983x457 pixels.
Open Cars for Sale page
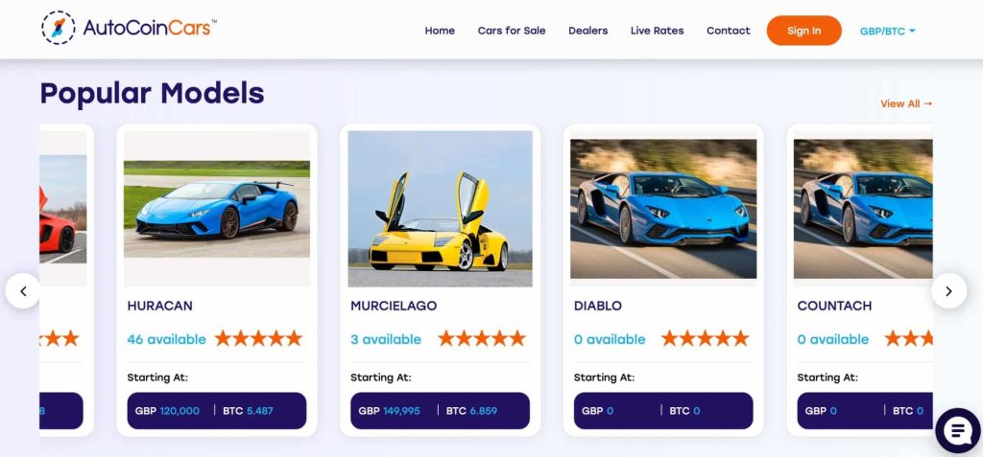click(512, 30)
